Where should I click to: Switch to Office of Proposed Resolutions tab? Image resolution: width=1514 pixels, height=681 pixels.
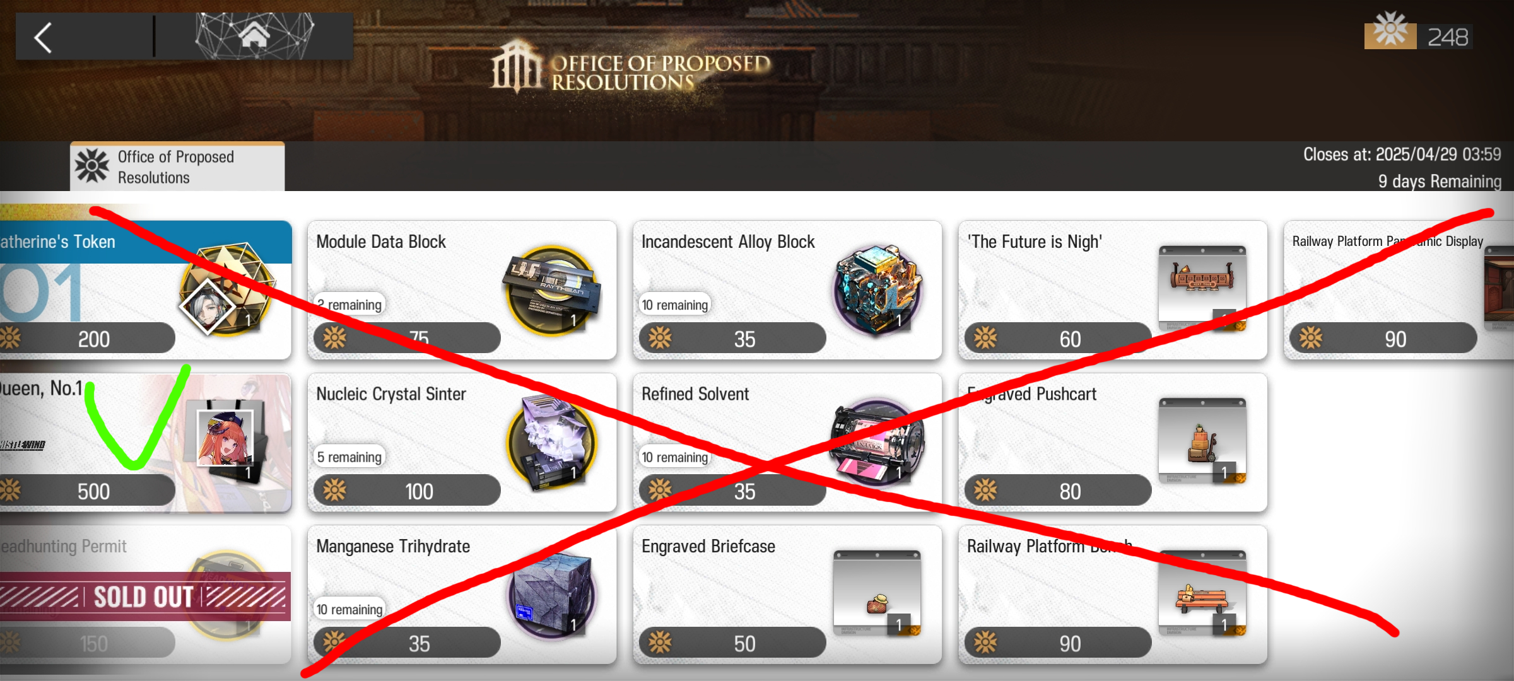[x=177, y=167]
